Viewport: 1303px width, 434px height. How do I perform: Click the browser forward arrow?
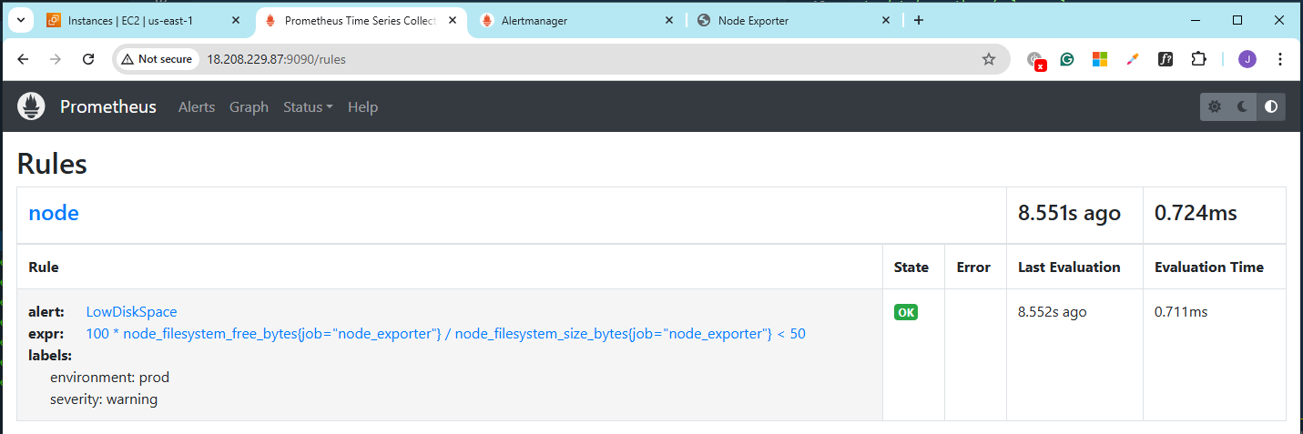[x=56, y=59]
